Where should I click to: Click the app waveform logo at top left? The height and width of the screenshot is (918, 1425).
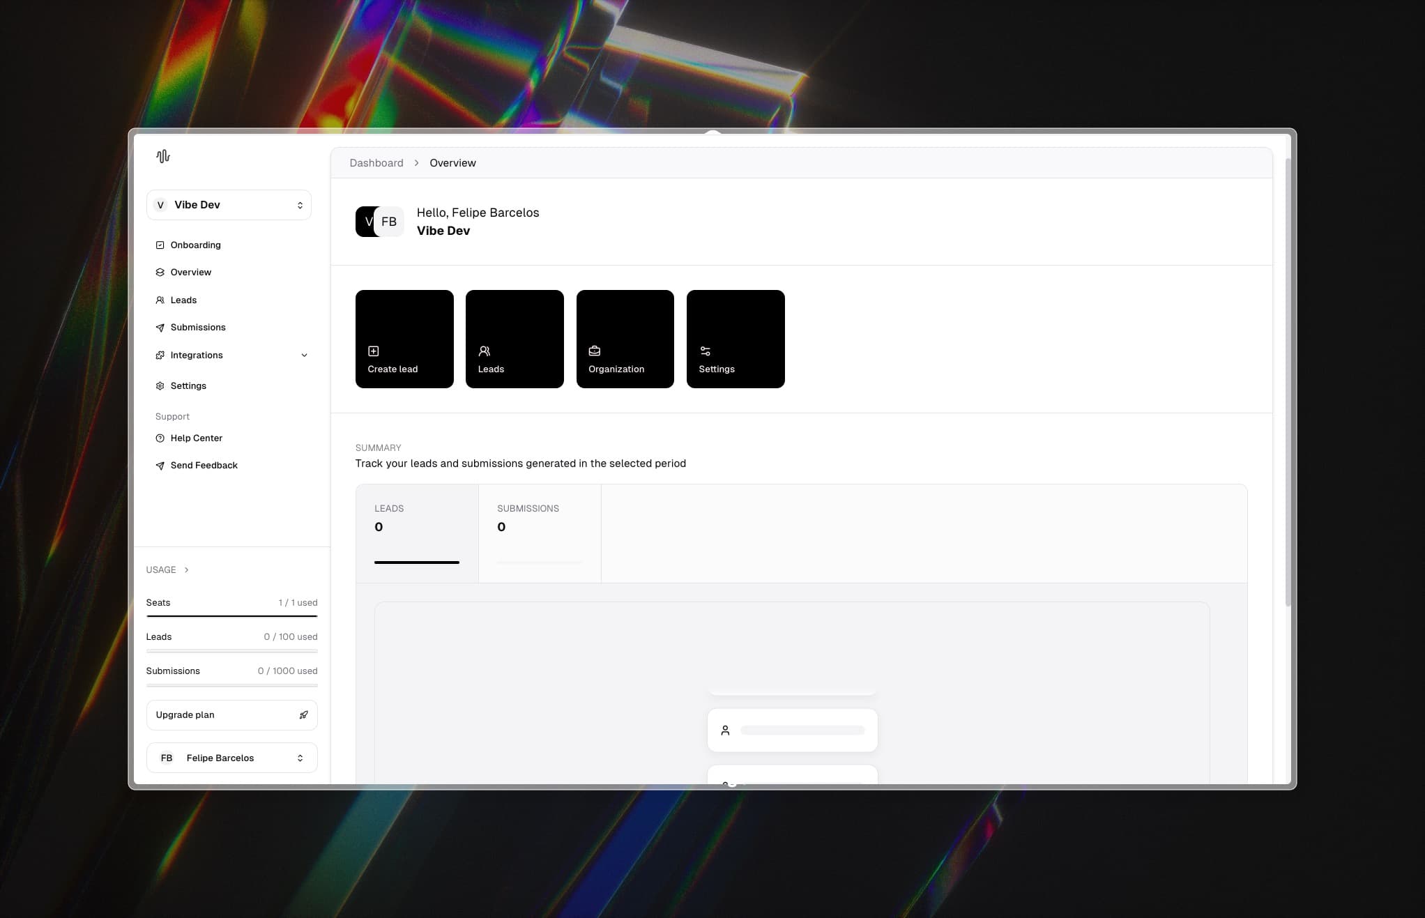162,156
